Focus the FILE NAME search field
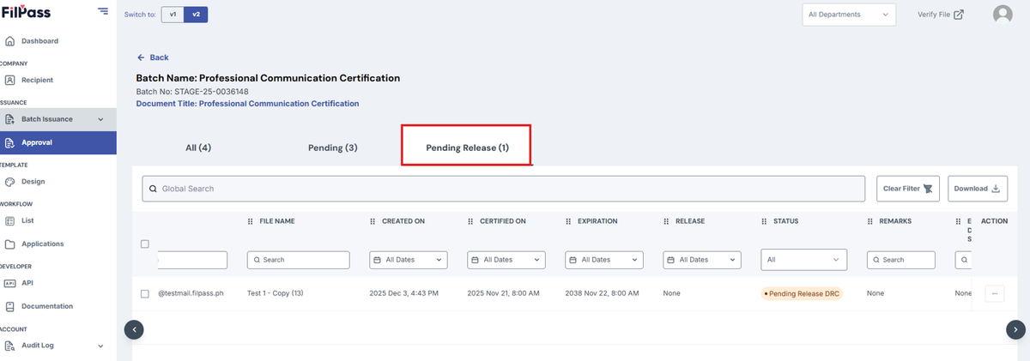 [x=299, y=259]
